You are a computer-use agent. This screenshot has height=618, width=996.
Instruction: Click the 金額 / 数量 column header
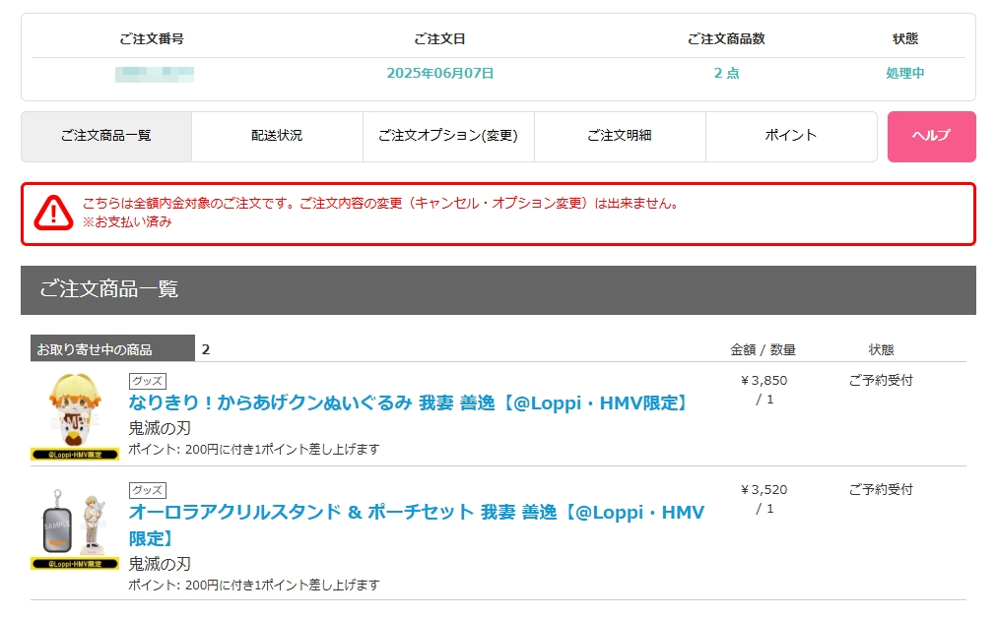click(763, 350)
